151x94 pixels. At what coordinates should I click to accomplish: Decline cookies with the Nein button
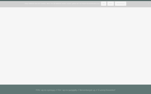click(x=110, y=4)
